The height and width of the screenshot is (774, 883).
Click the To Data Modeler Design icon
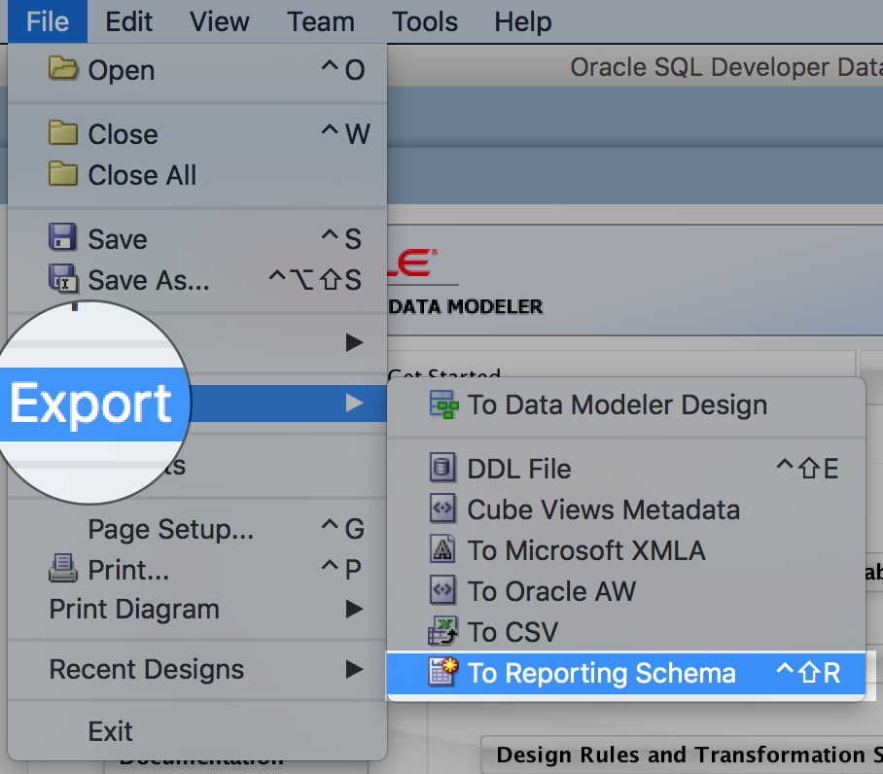(x=444, y=405)
